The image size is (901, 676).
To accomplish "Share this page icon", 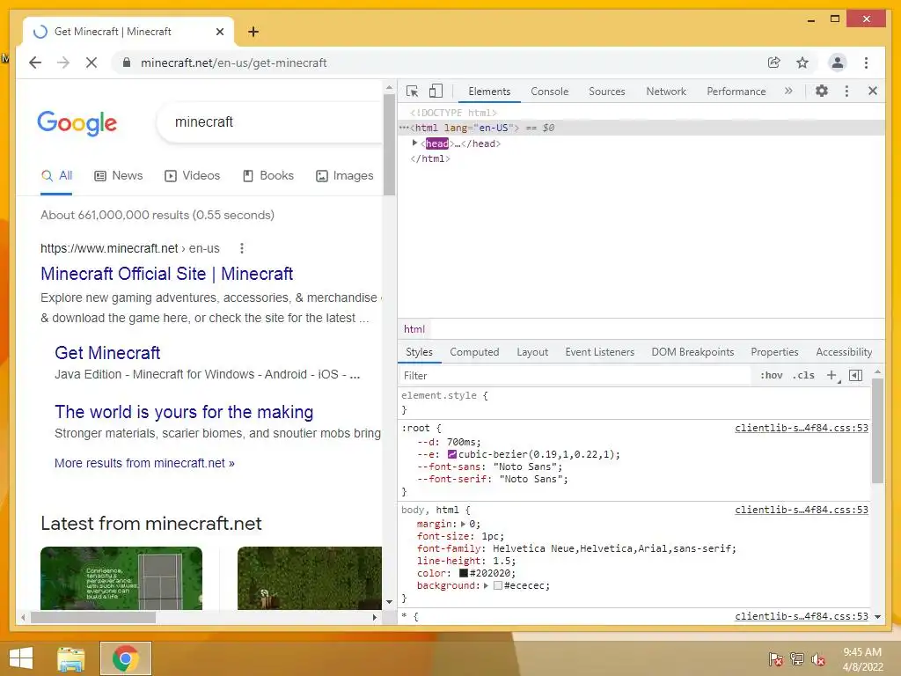I will tap(774, 62).
